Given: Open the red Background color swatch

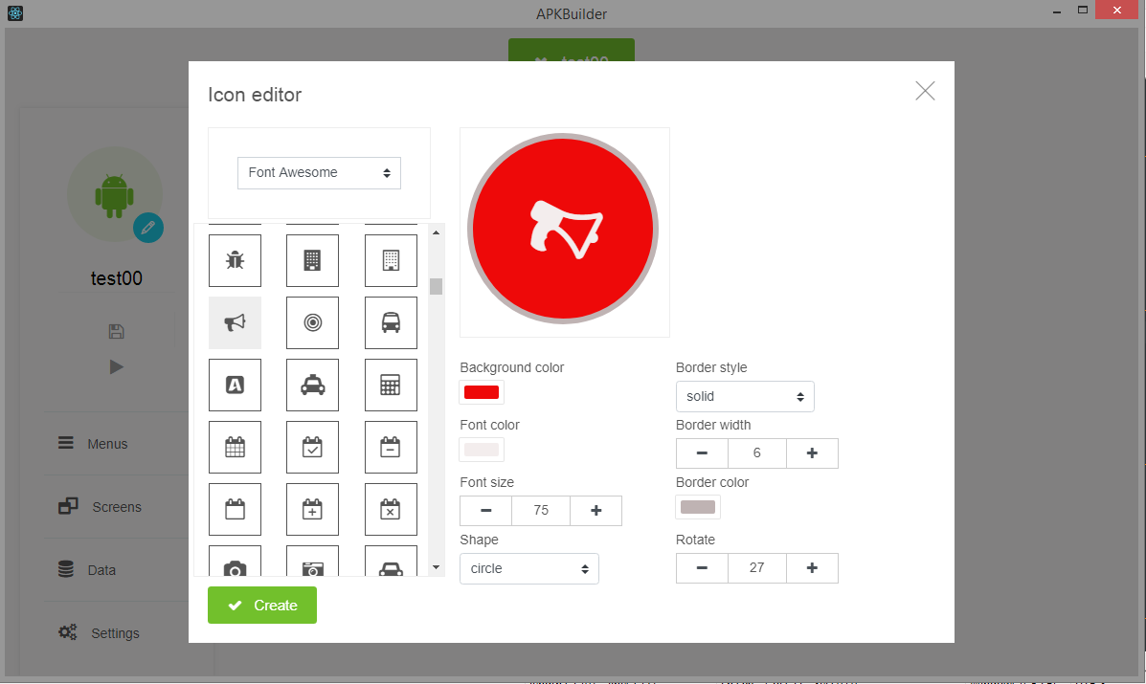Looking at the screenshot, I should pos(481,392).
